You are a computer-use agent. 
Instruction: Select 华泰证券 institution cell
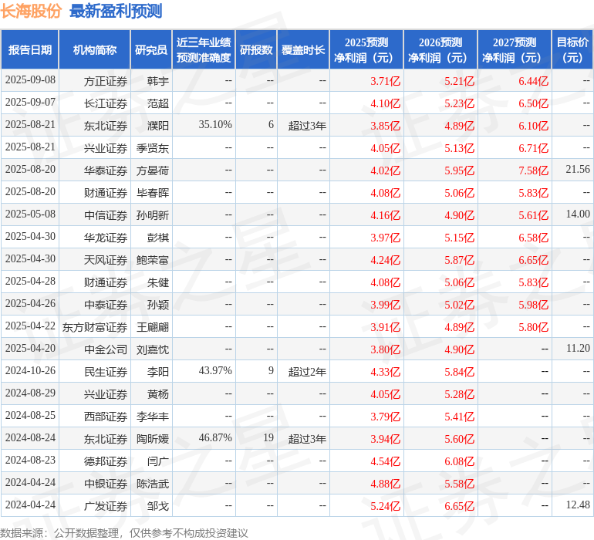tap(106, 170)
